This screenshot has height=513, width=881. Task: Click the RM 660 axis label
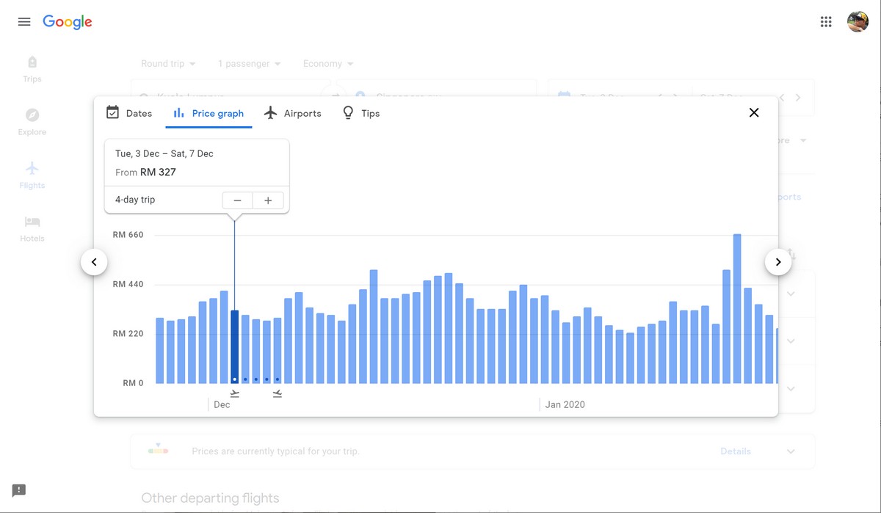[x=128, y=235]
